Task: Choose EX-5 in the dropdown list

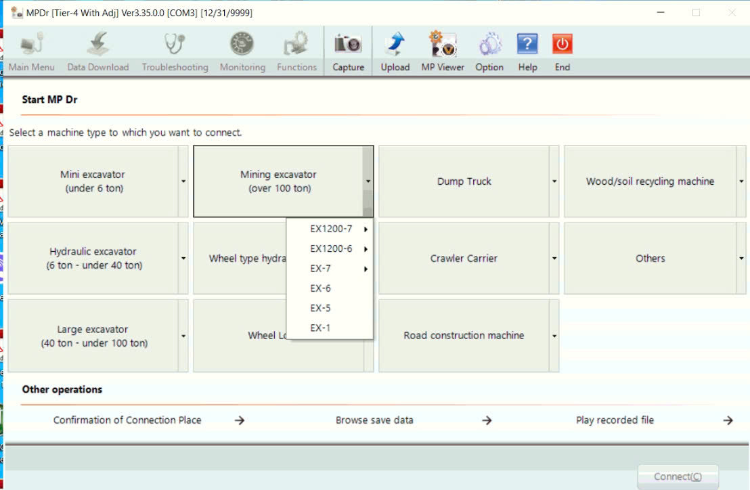Action: [x=321, y=308]
